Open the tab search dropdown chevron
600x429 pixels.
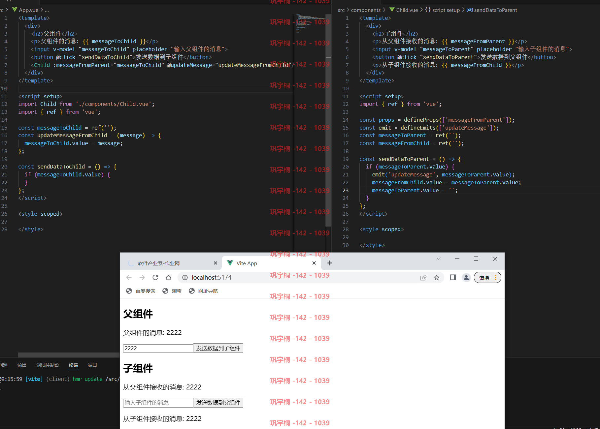439,259
